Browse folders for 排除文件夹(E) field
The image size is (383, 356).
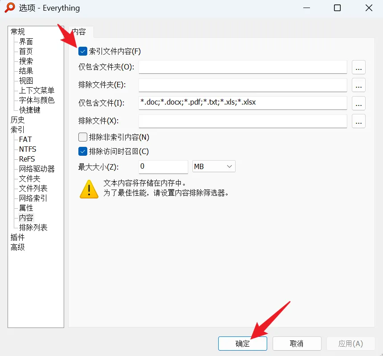[x=359, y=85]
